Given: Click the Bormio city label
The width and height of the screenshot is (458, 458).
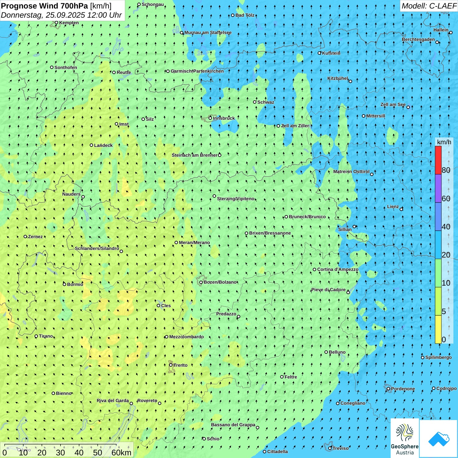Looking at the screenshot, I should click(75, 284).
